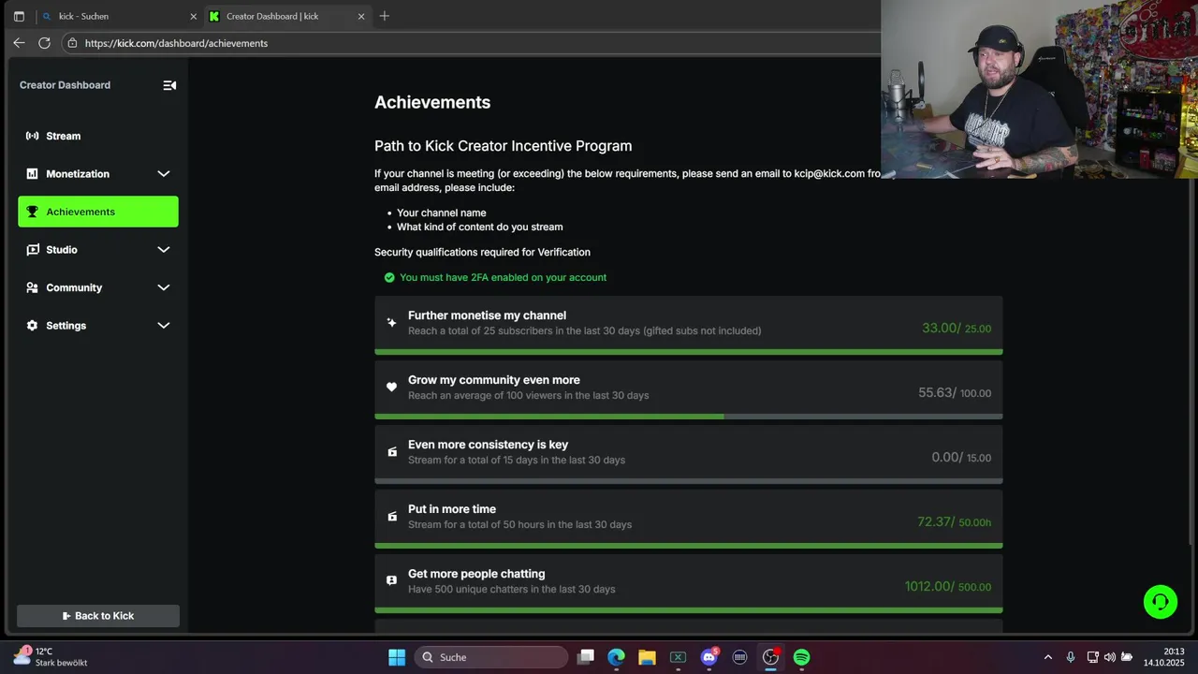The image size is (1198, 674).
Task: Click the Studio icon in sidebar
Action: click(x=32, y=250)
